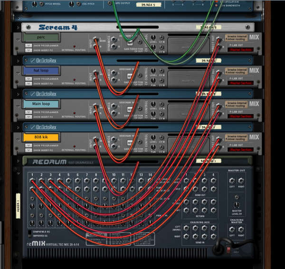Viewport: 285px width, 269px height.
Task: Adjust reMIX channel 1 Level CV trim knob
Action: (x=32, y=206)
